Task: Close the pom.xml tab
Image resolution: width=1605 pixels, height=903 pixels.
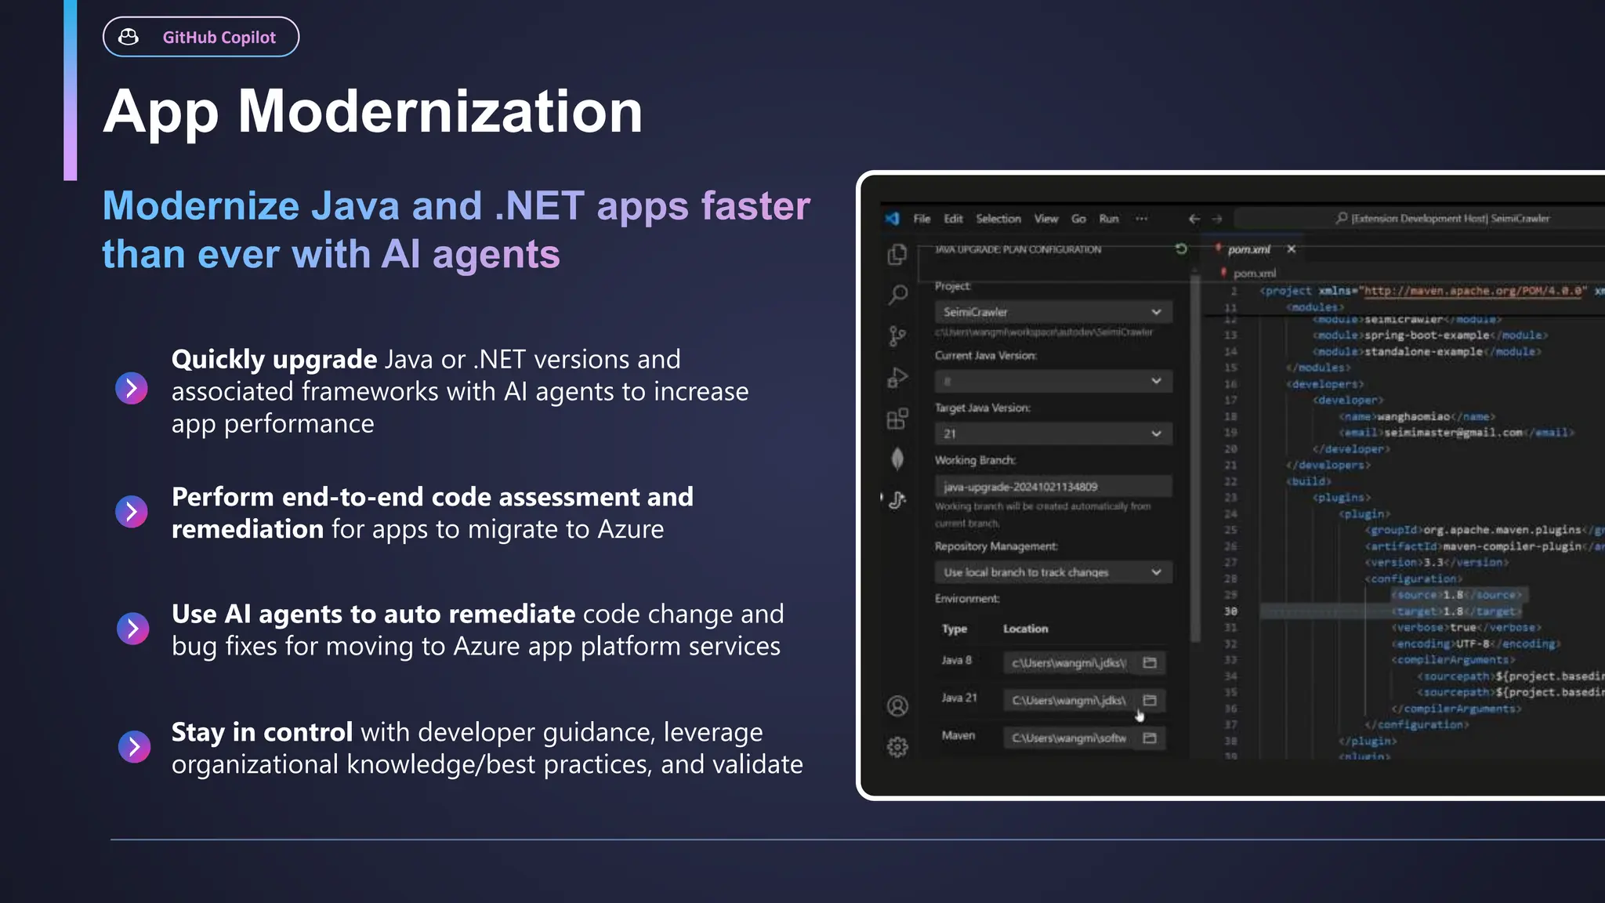Action: pos(1292,249)
